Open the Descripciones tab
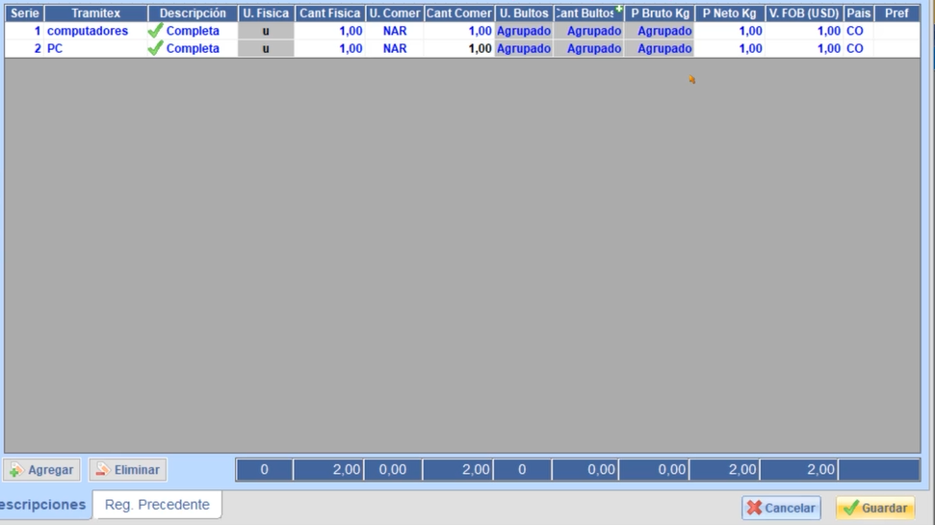Viewport: 935px width, 525px height. [x=44, y=505]
